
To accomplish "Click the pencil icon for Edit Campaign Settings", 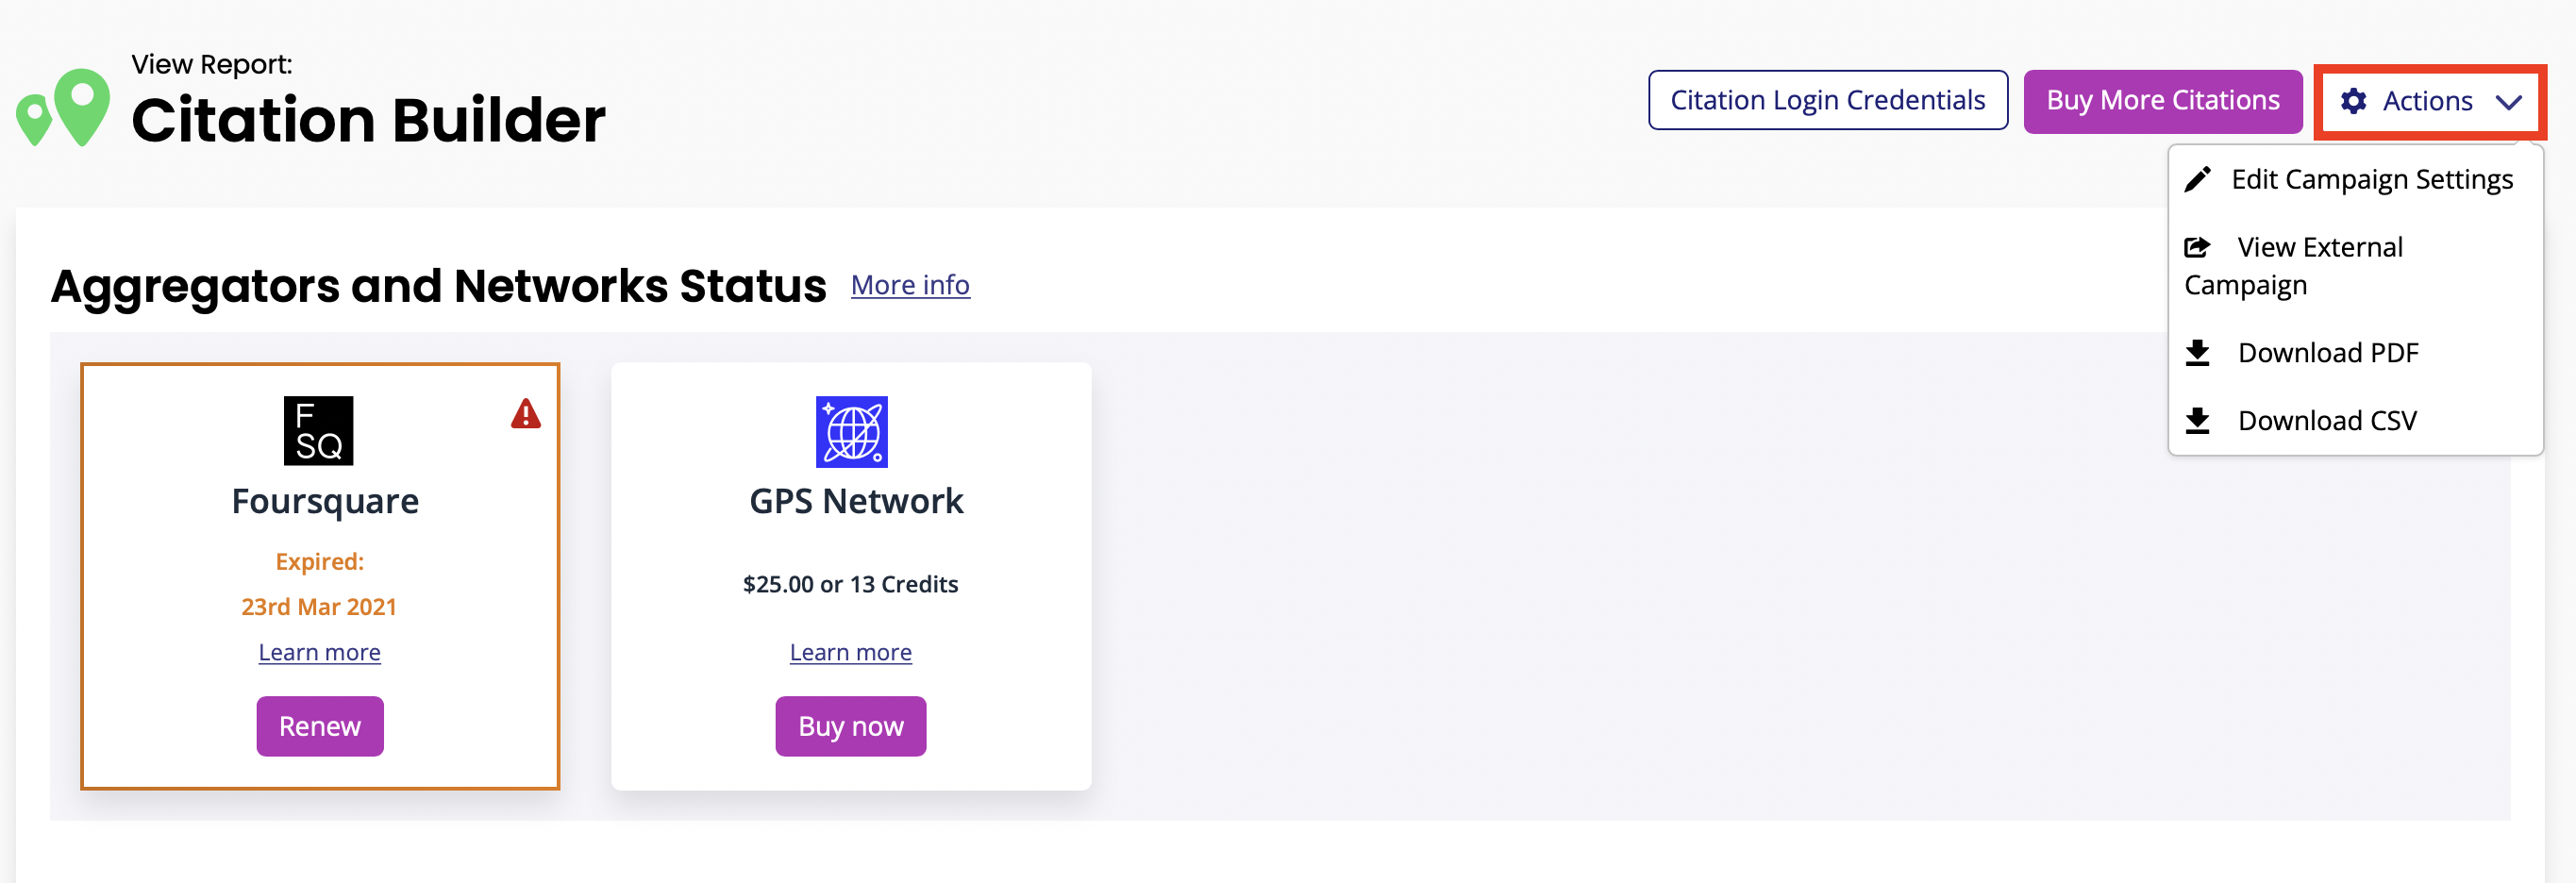I will pyautogui.click(x=2197, y=180).
